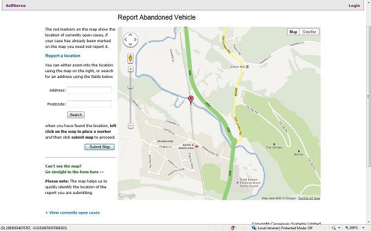Click the red open case map marker

(191, 100)
